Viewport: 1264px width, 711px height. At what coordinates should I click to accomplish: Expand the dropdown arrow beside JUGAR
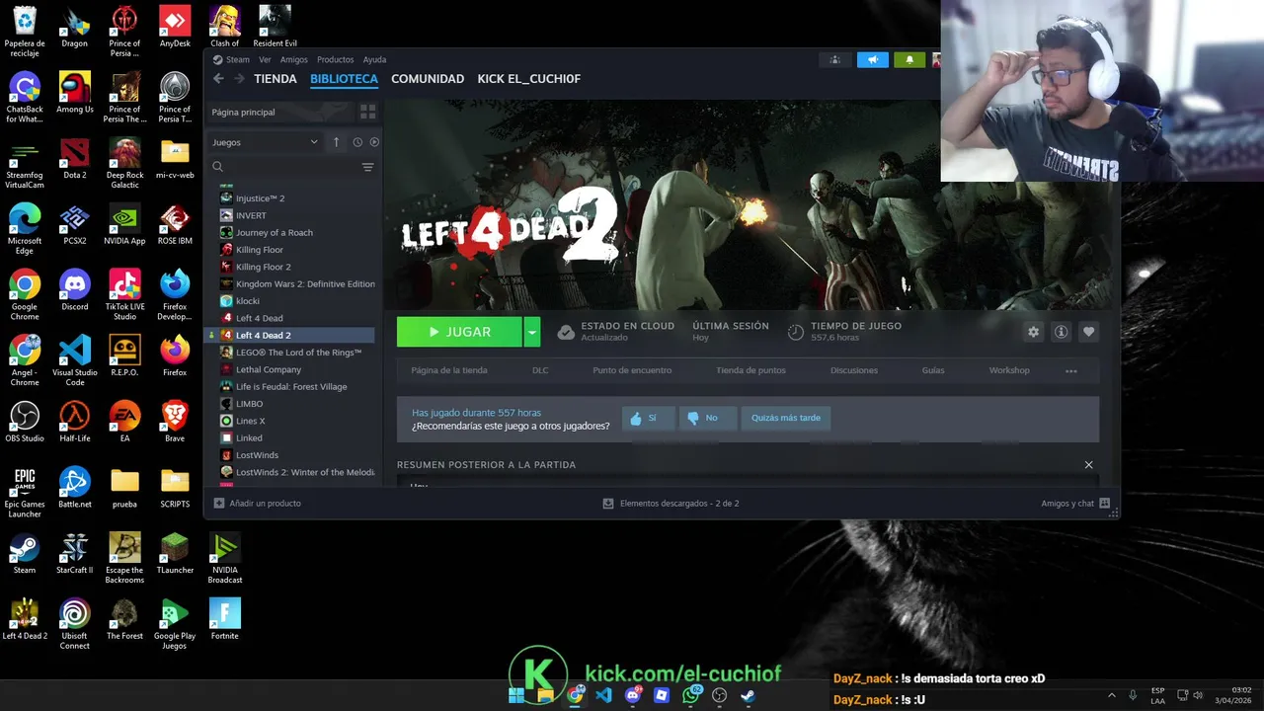tap(532, 333)
